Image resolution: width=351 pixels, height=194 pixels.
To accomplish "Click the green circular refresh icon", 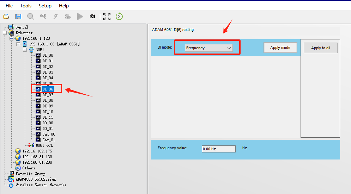I will 119,16.
